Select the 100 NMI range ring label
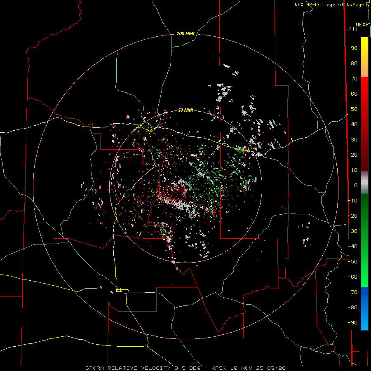Image resolution: width=371 pixels, height=371 pixels. [x=185, y=33]
